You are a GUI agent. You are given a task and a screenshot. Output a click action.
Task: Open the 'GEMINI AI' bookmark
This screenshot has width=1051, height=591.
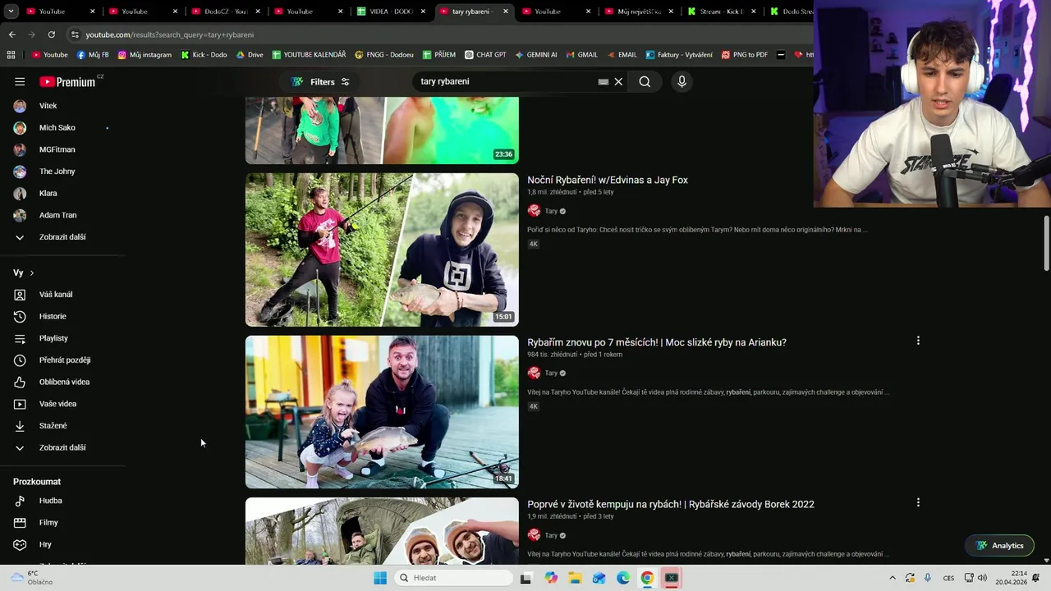pos(535,55)
